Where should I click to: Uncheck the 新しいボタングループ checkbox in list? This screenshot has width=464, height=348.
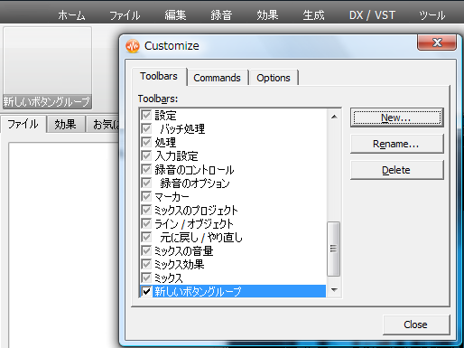pos(146,291)
